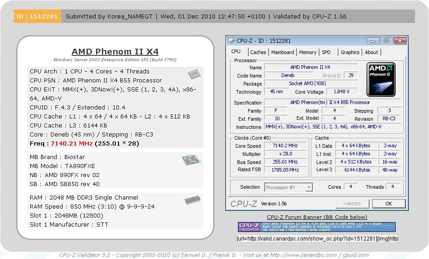Click the CPU chip icon beside CPU Arch
429x259 pixels.
[194, 74]
